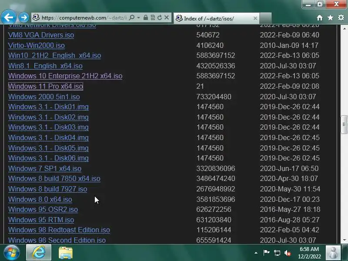Download Windows 3.1 - Disk05.img
This screenshot has height=261, width=348.
48,148
